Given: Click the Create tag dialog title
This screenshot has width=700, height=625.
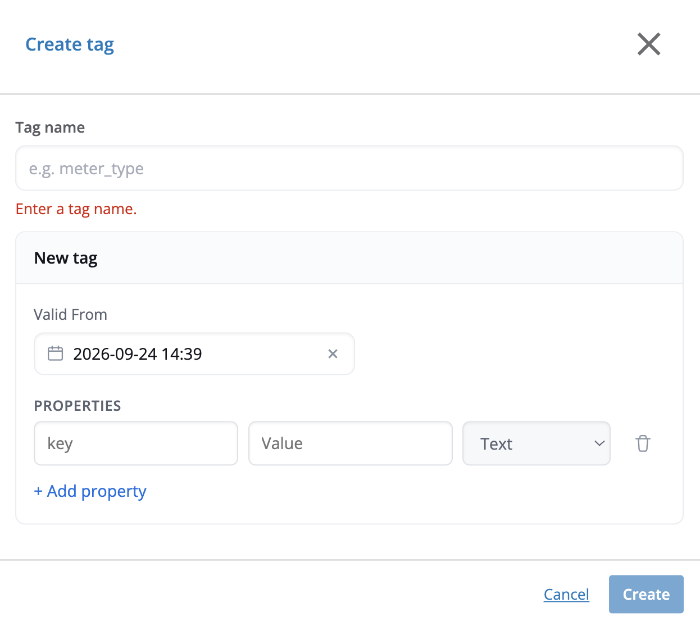Looking at the screenshot, I should (70, 44).
